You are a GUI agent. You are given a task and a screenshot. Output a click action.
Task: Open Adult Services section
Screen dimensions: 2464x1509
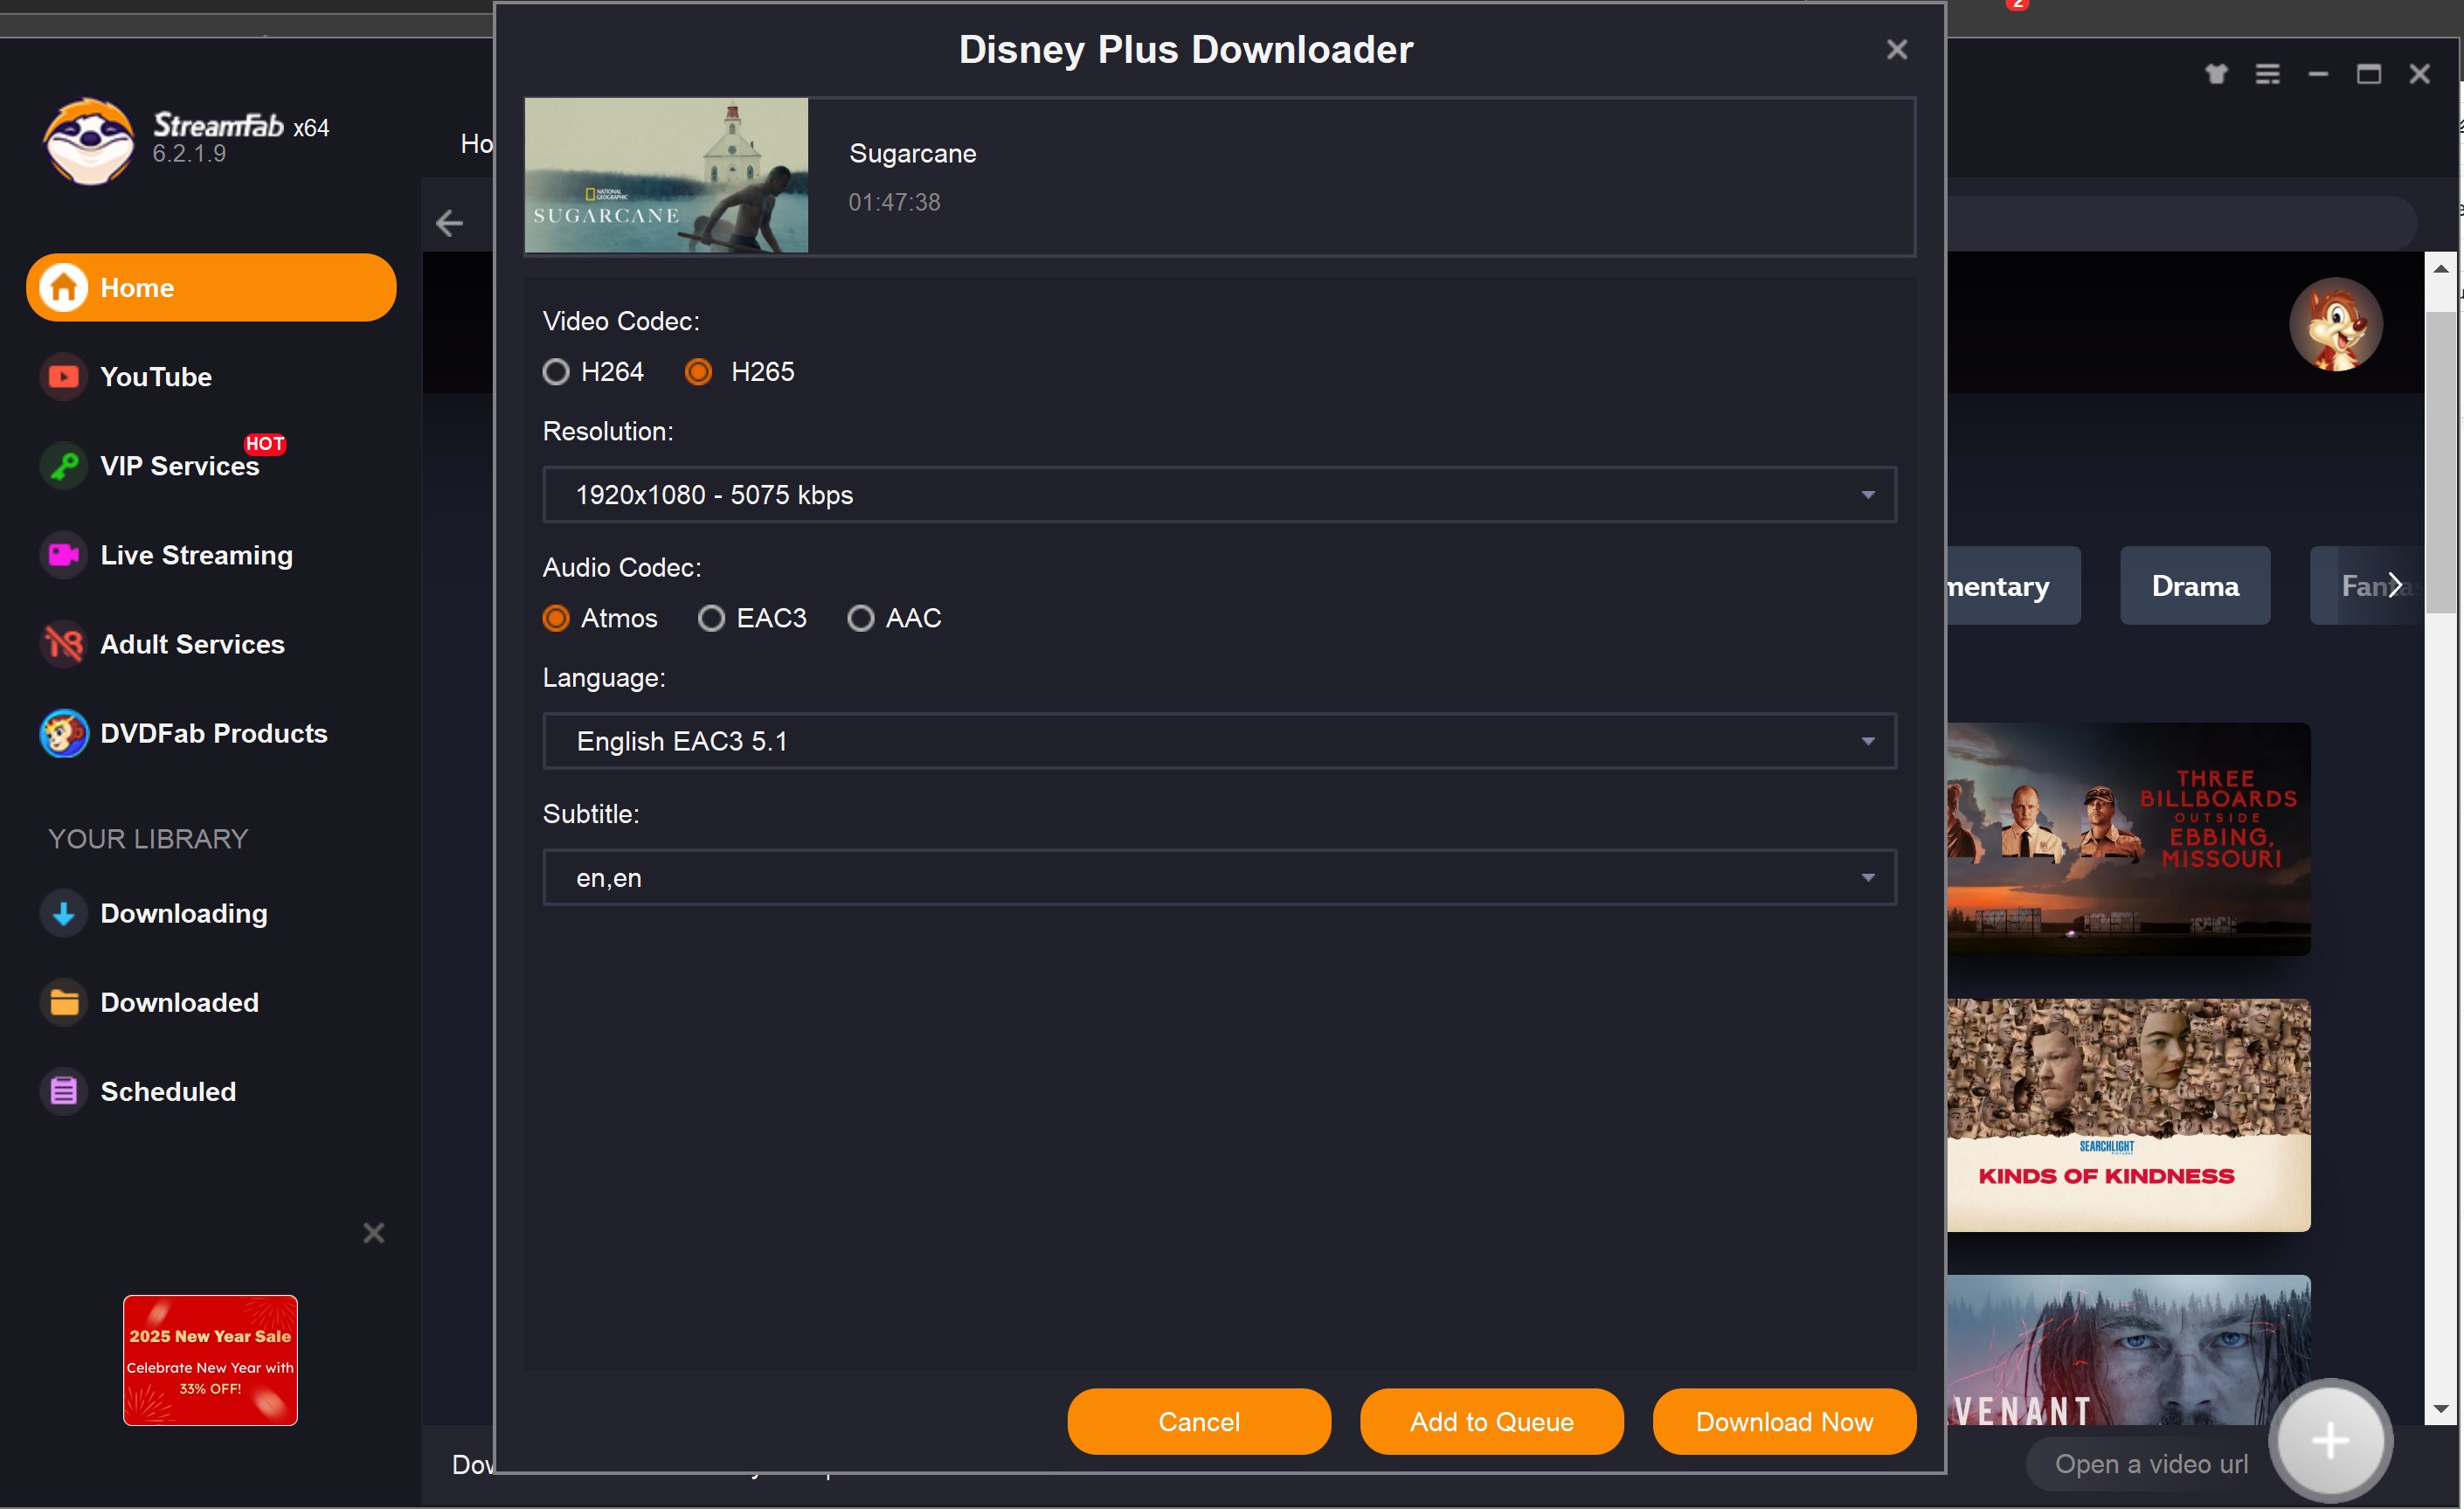click(192, 645)
